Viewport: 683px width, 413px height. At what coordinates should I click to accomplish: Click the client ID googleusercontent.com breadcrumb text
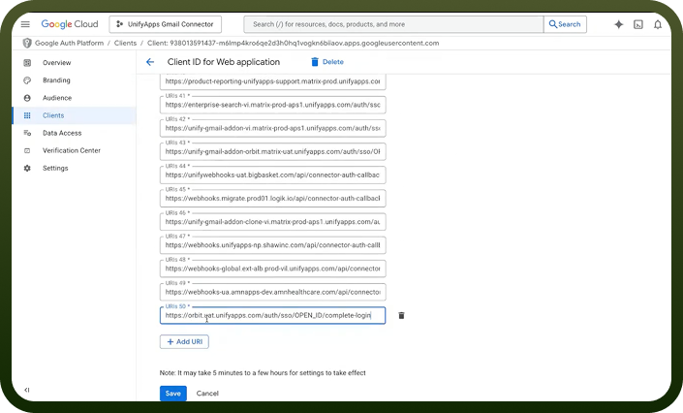[x=294, y=44]
